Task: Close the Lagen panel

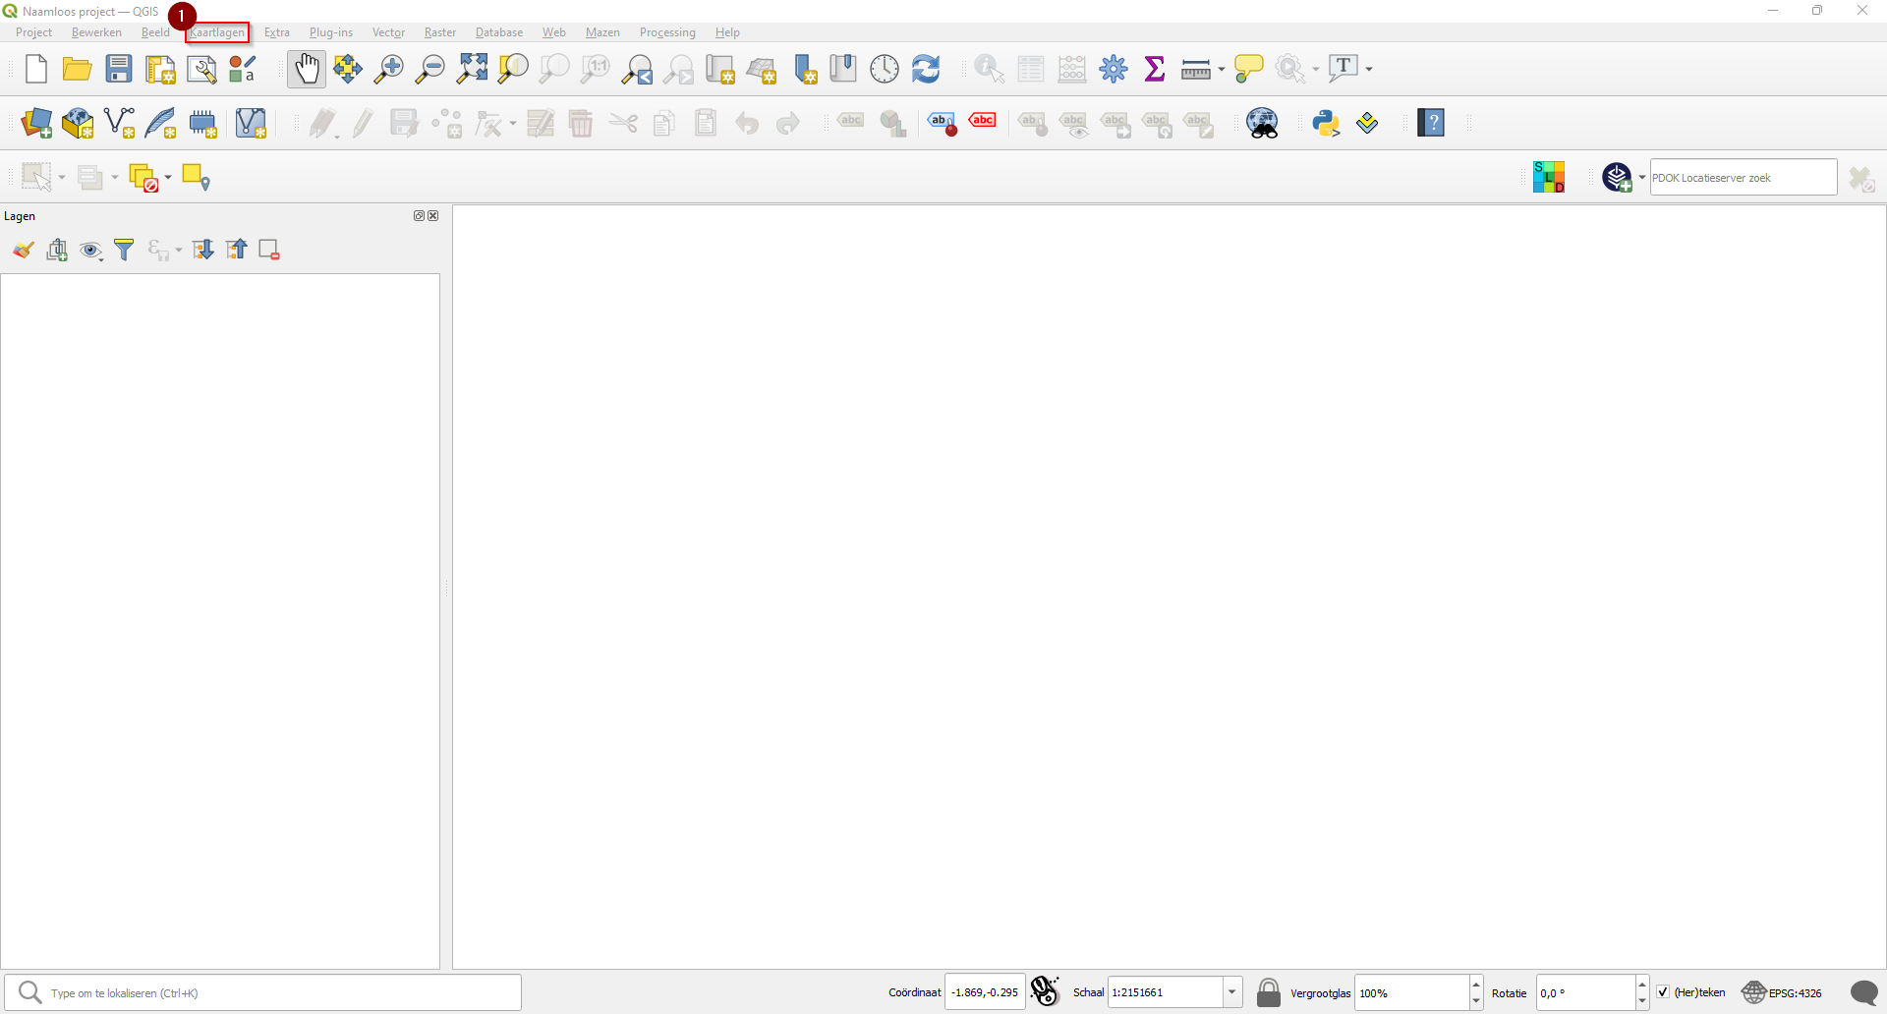Action: click(433, 216)
